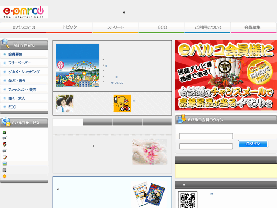The image size is (277, 208).
Task: Click the pale yellow notice box
Action: [226, 171]
